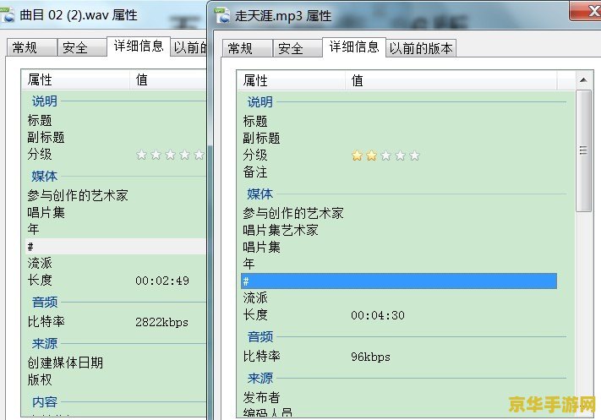Set third rating star in wav window
This screenshot has width=601, height=420.
(x=170, y=155)
